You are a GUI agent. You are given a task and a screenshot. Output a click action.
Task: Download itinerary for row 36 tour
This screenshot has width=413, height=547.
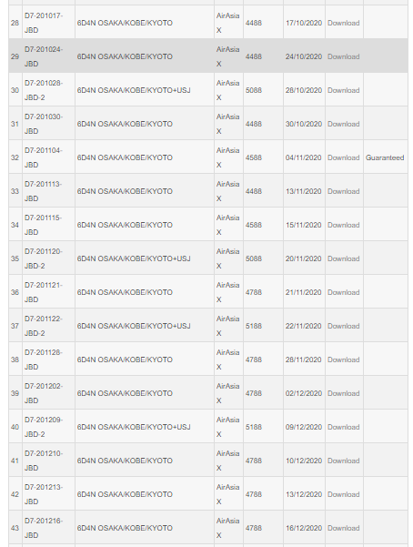coord(343,292)
